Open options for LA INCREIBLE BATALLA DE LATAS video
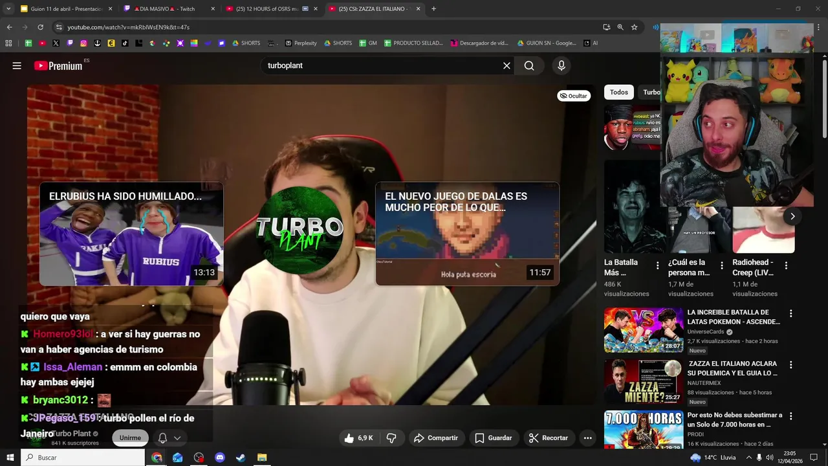The image size is (828, 466). tap(790, 313)
